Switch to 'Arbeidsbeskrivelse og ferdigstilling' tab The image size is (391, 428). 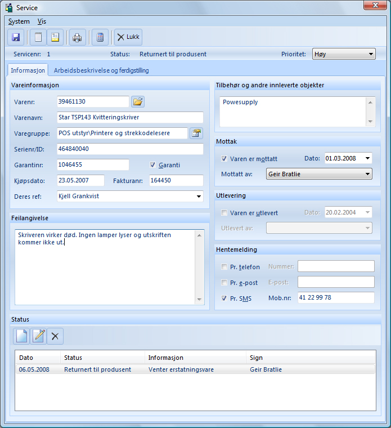pyautogui.click(x=101, y=70)
